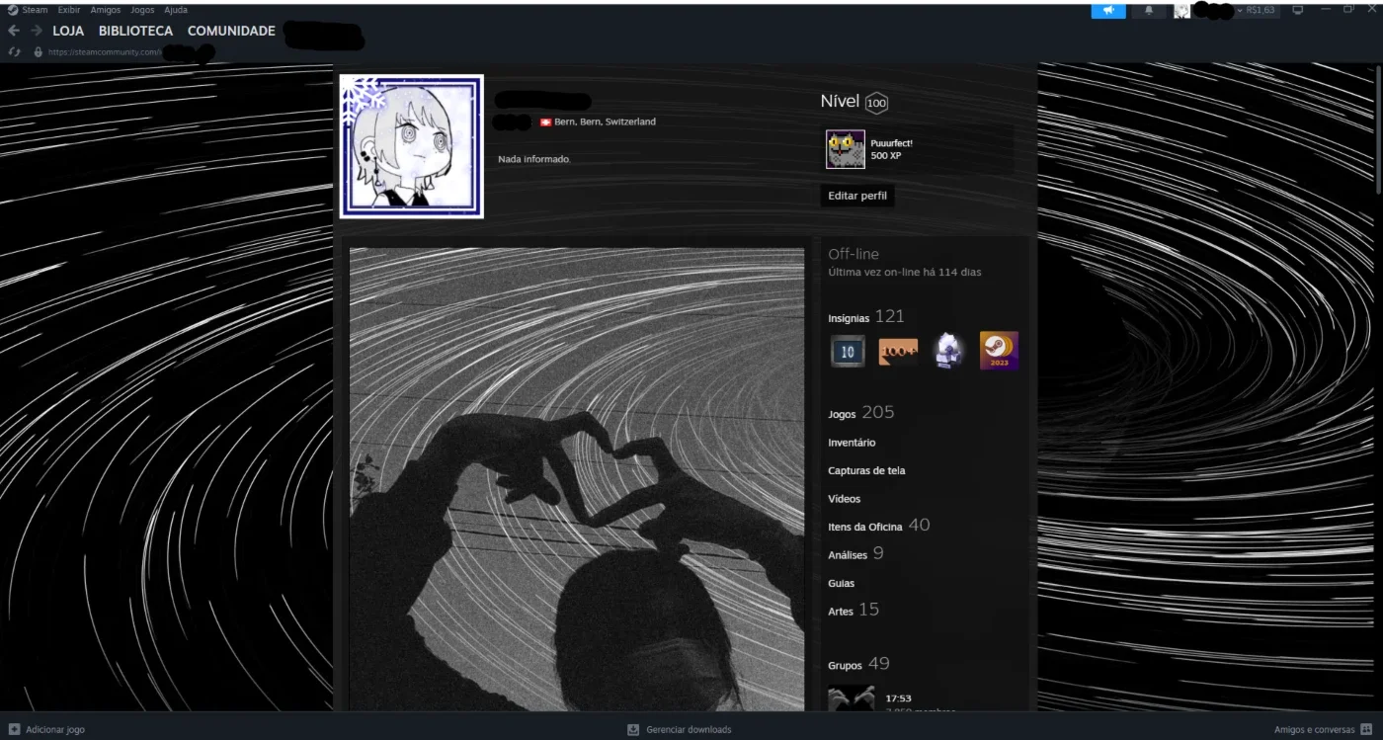Click the download icon for Gerenciar downloads

pos(633,729)
